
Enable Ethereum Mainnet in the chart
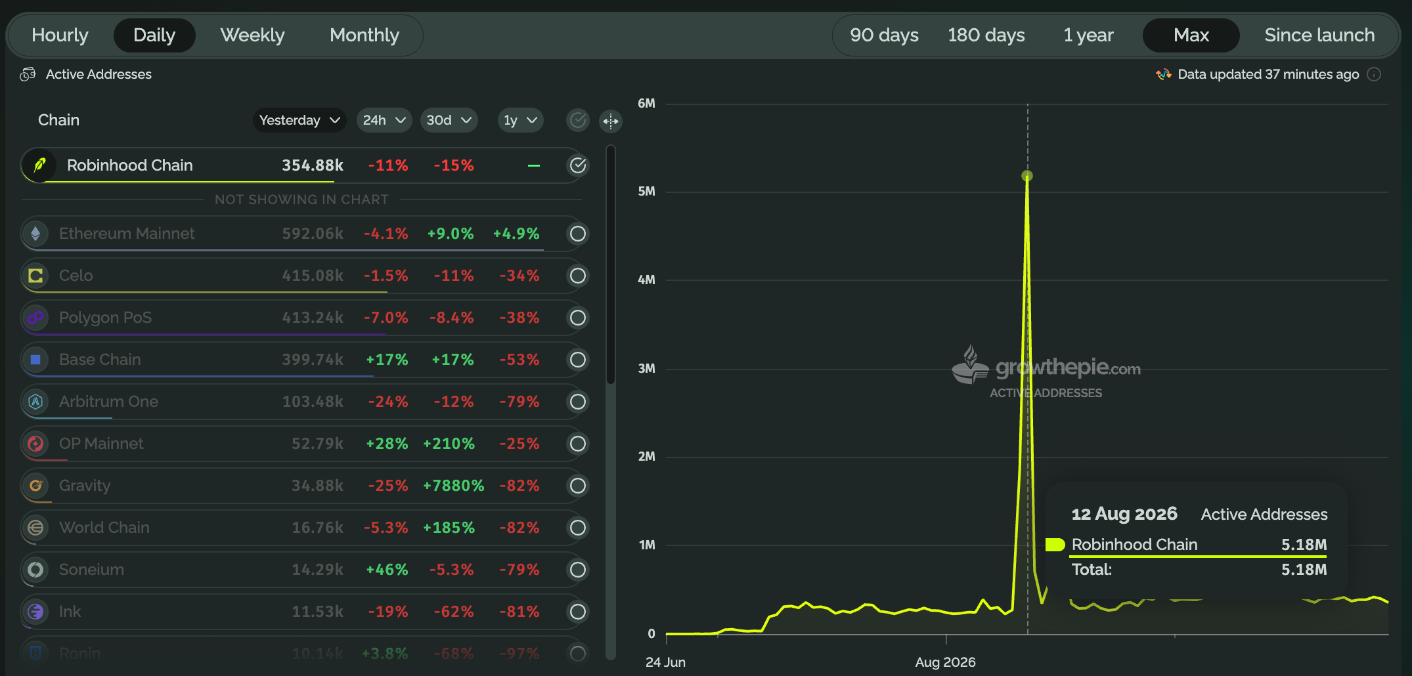coord(578,234)
